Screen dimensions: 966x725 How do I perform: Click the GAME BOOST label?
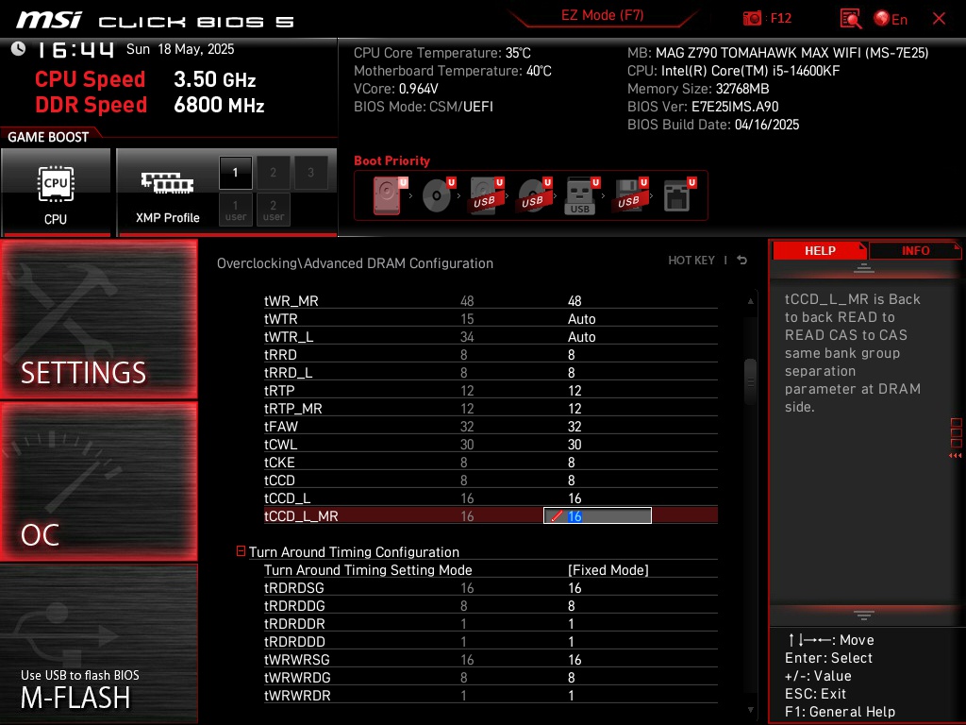click(48, 137)
